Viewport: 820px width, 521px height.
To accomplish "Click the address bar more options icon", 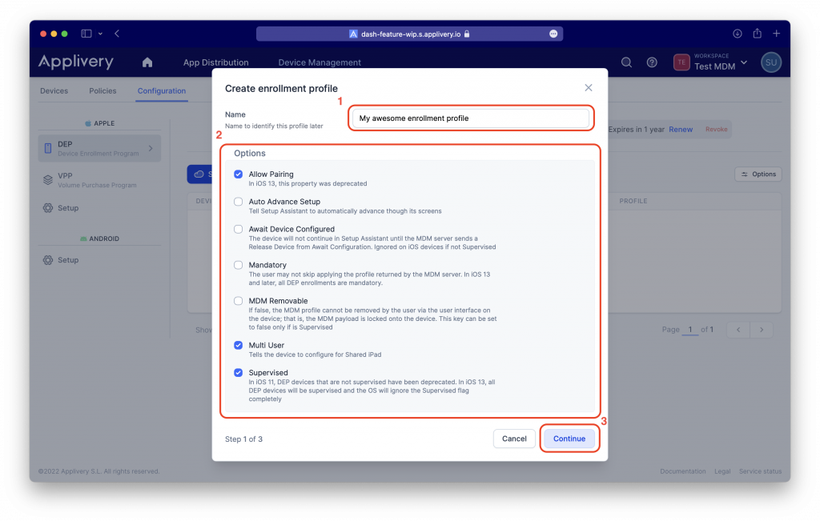I will point(553,34).
